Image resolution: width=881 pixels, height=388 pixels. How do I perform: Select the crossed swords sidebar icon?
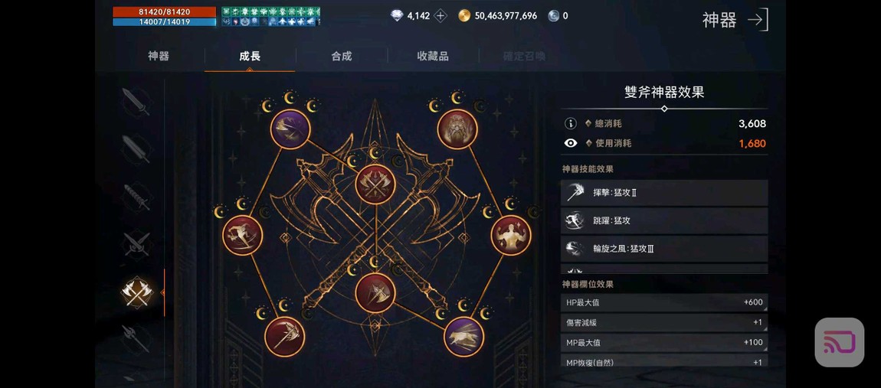(x=136, y=244)
